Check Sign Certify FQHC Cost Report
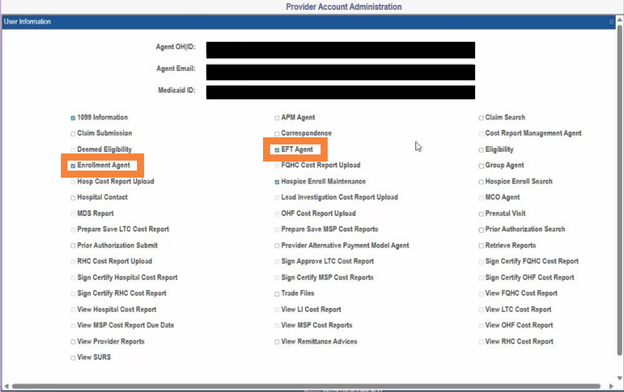 pos(481,262)
